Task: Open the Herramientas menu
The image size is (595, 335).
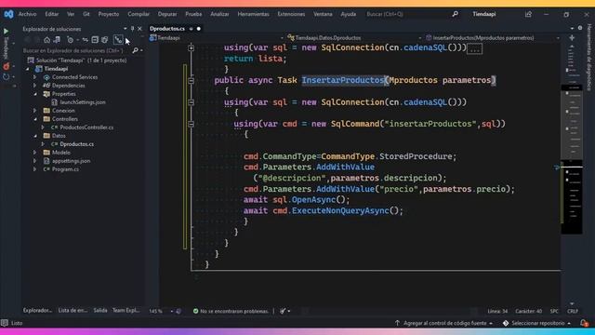Action: [x=253, y=14]
